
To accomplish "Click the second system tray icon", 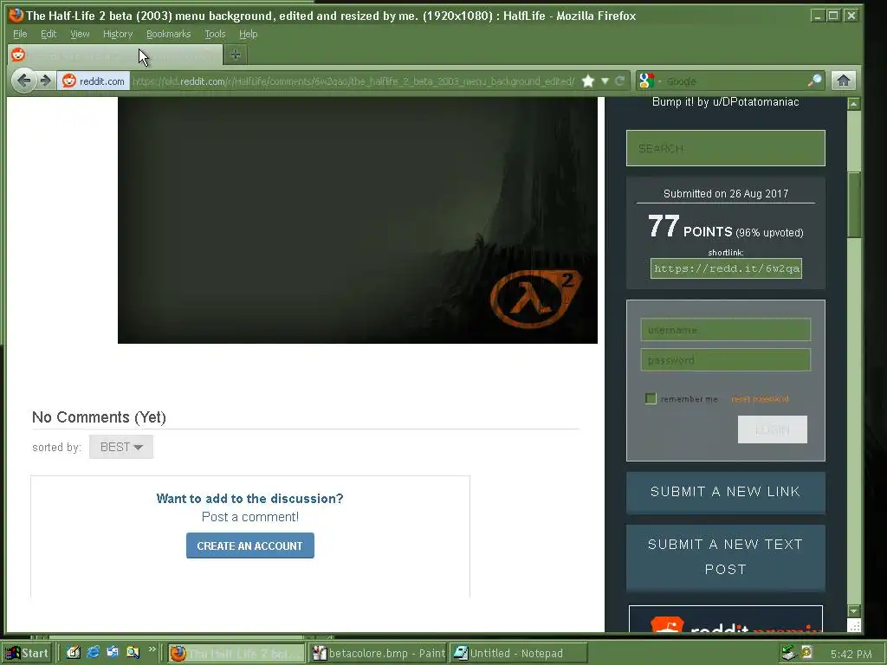I will coord(806,653).
